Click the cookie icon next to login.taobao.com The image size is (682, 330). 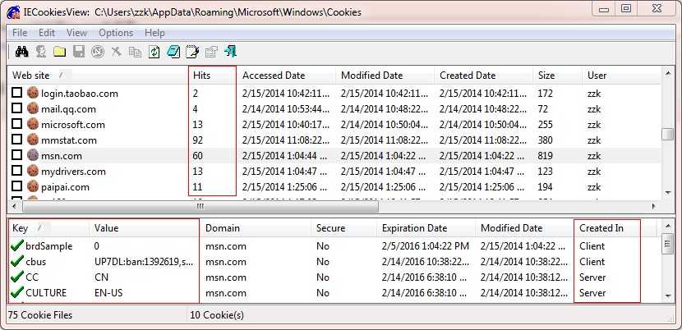click(x=33, y=93)
